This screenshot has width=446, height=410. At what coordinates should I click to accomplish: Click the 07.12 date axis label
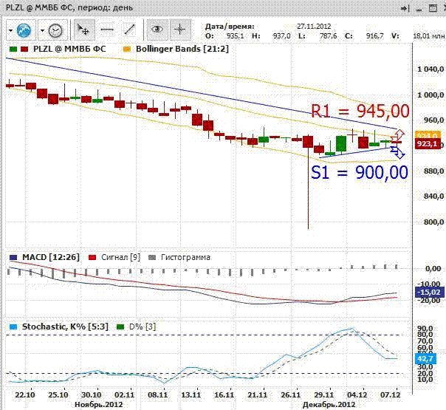(x=391, y=395)
